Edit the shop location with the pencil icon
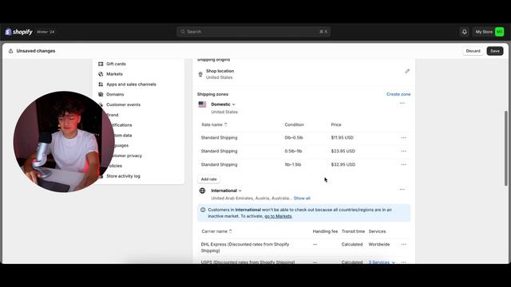This screenshot has width=511, height=287. (407, 71)
